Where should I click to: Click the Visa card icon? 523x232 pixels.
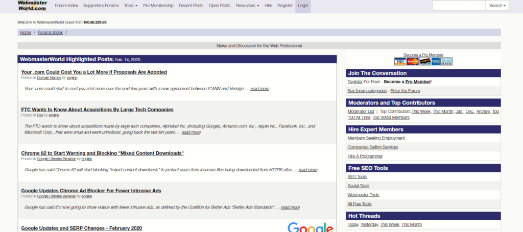[400, 62]
